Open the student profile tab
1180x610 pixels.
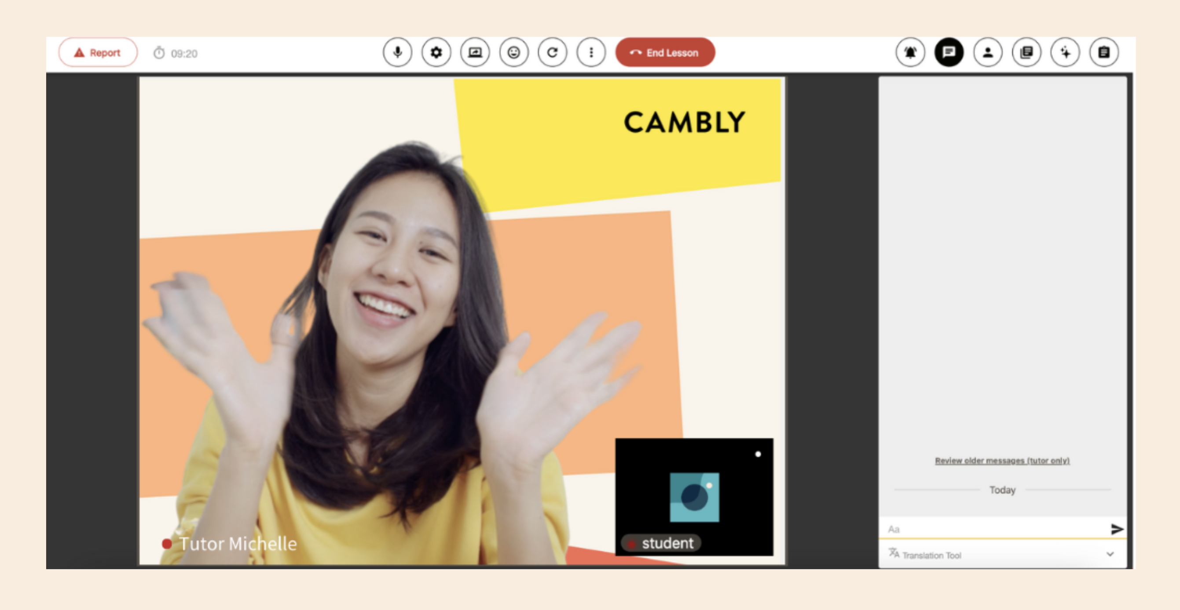(988, 53)
